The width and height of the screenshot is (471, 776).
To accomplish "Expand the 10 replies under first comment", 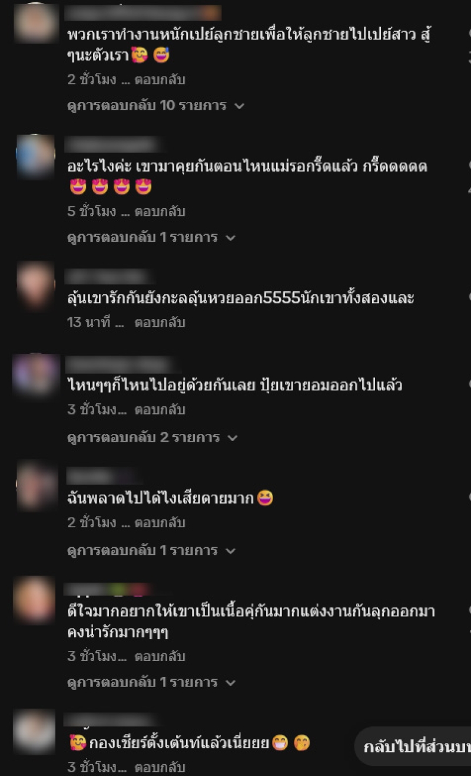I will tap(156, 106).
